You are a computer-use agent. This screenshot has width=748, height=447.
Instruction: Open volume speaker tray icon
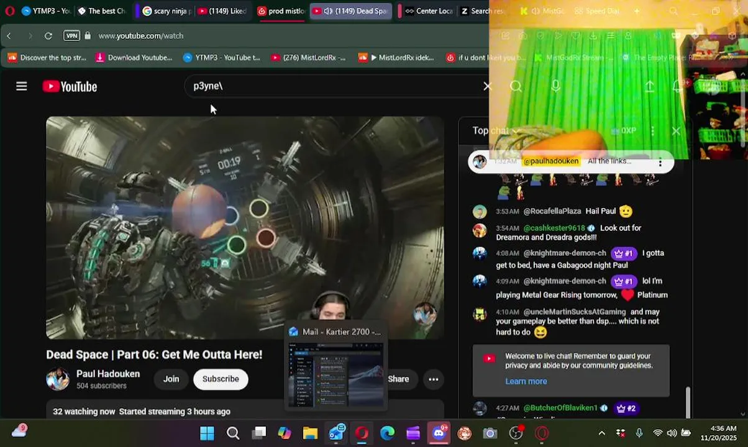[672, 433]
